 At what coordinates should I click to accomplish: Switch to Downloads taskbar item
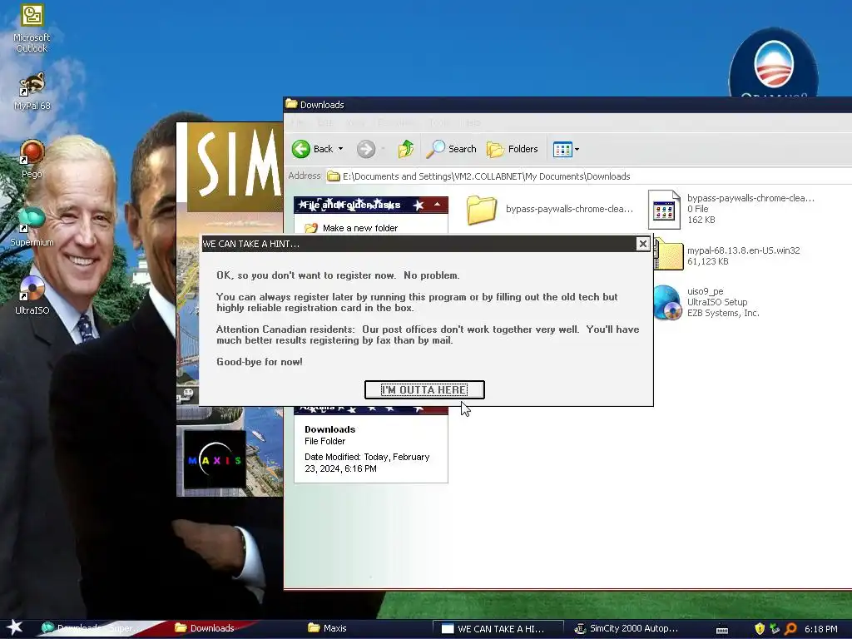click(212, 628)
